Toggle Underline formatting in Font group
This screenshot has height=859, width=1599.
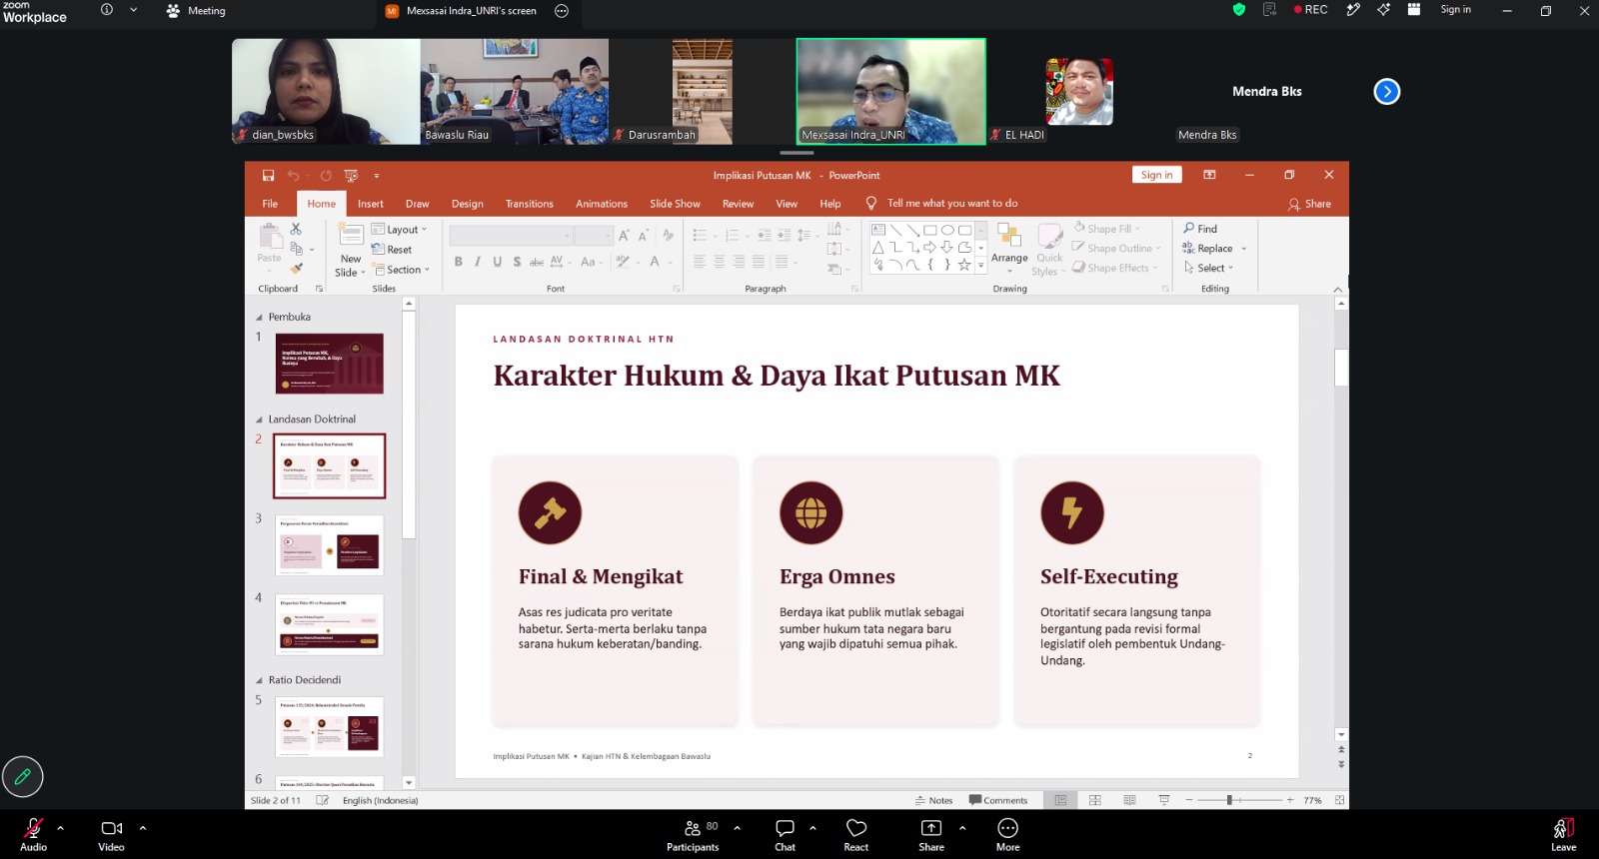(x=497, y=262)
